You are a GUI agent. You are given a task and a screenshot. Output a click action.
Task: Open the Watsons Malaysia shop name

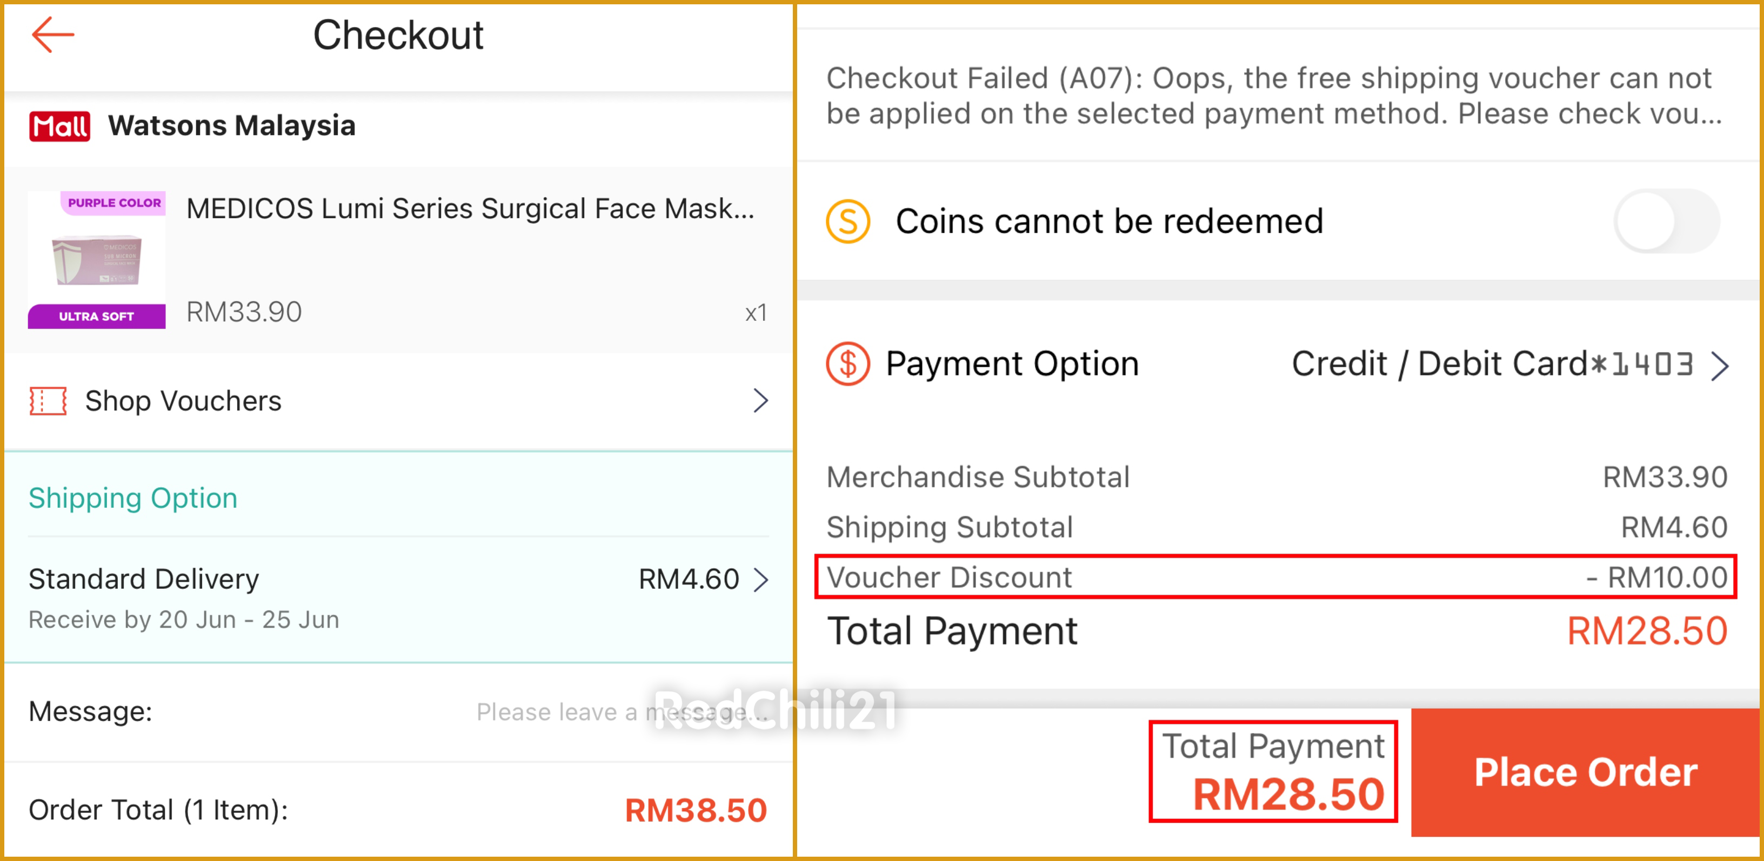pos(231,126)
